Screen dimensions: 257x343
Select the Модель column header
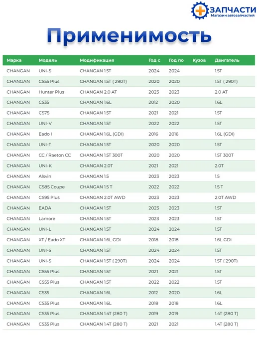coord(48,60)
